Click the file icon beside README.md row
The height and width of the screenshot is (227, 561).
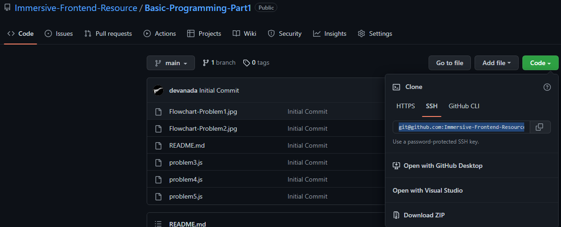pyautogui.click(x=158, y=145)
